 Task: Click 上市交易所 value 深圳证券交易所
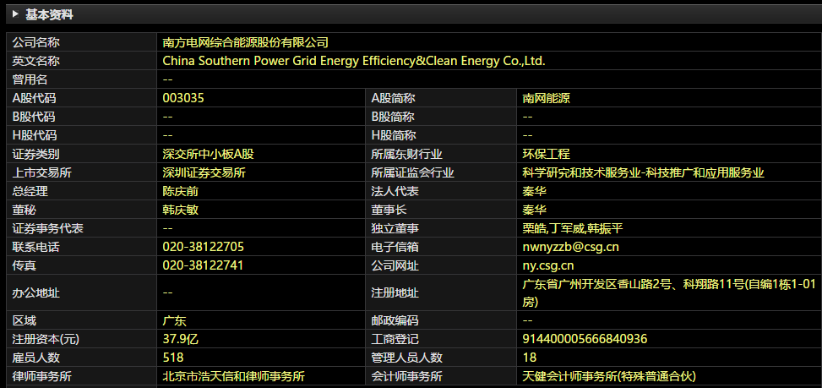204,173
